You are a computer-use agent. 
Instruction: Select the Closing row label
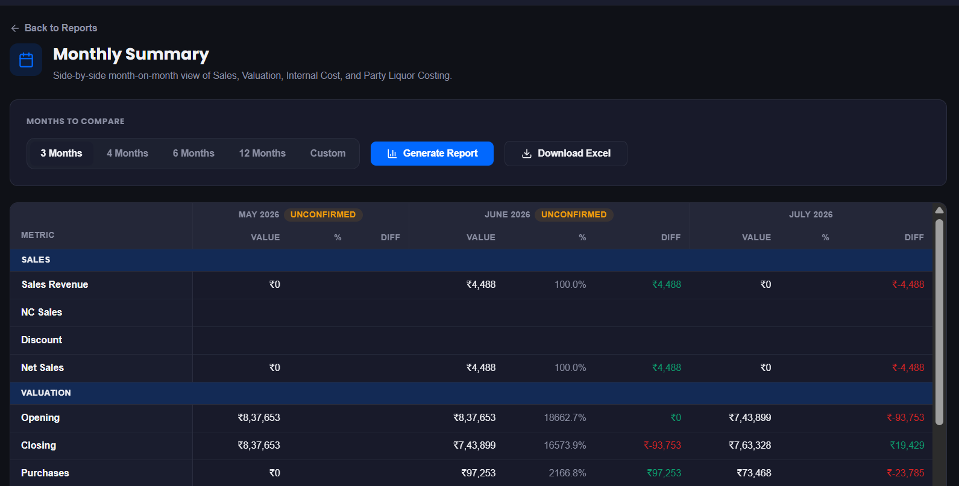pyautogui.click(x=39, y=446)
